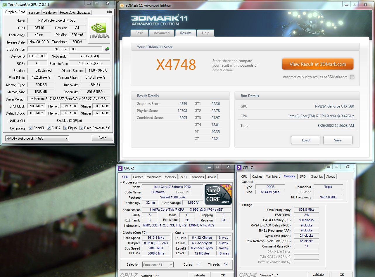This screenshot has width=375, height=277.
Task: Toggle the DirectCompute 5.0 checkbox
Action: [81, 128]
